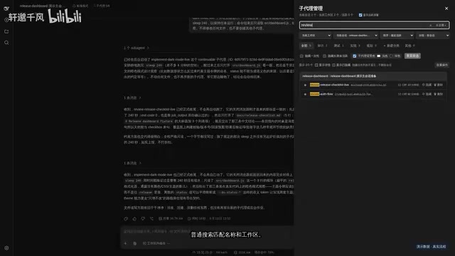Select the 浅色 background option

point(382,56)
